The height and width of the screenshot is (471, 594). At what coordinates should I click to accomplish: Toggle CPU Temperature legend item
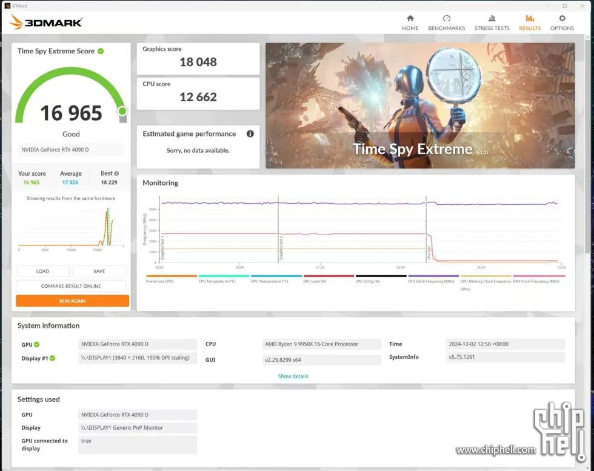[x=224, y=279]
